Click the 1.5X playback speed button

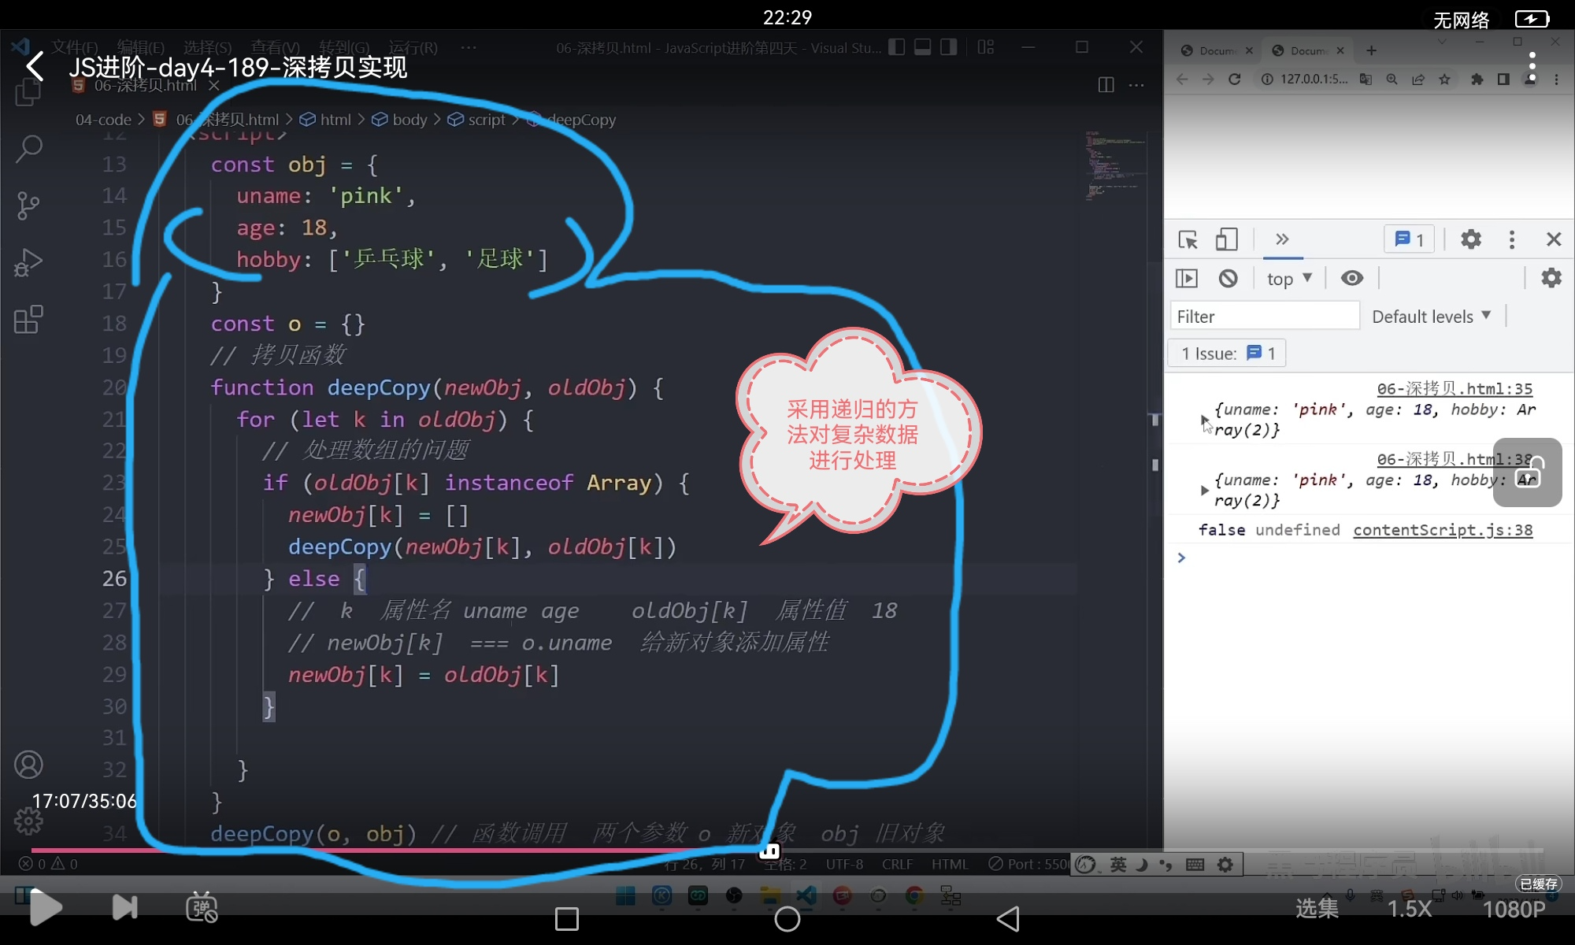pyautogui.click(x=1409, y=909)
